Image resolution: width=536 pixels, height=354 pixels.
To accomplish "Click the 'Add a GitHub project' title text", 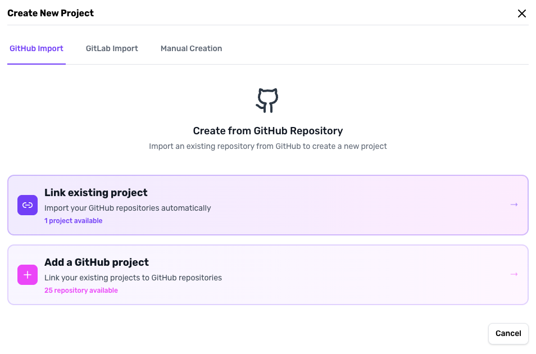I will point(97,262).
